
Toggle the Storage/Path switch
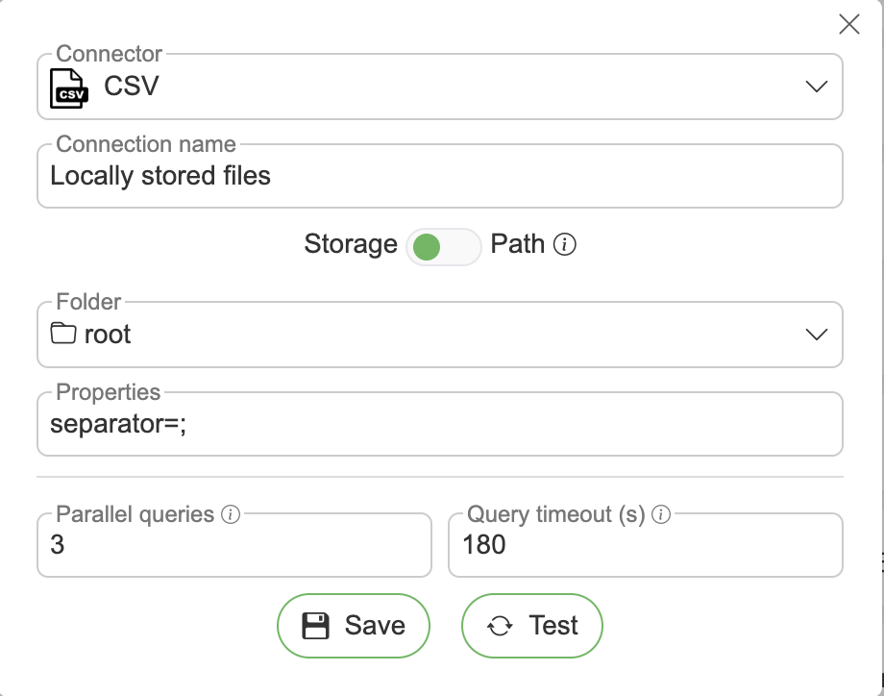(443, 247)
